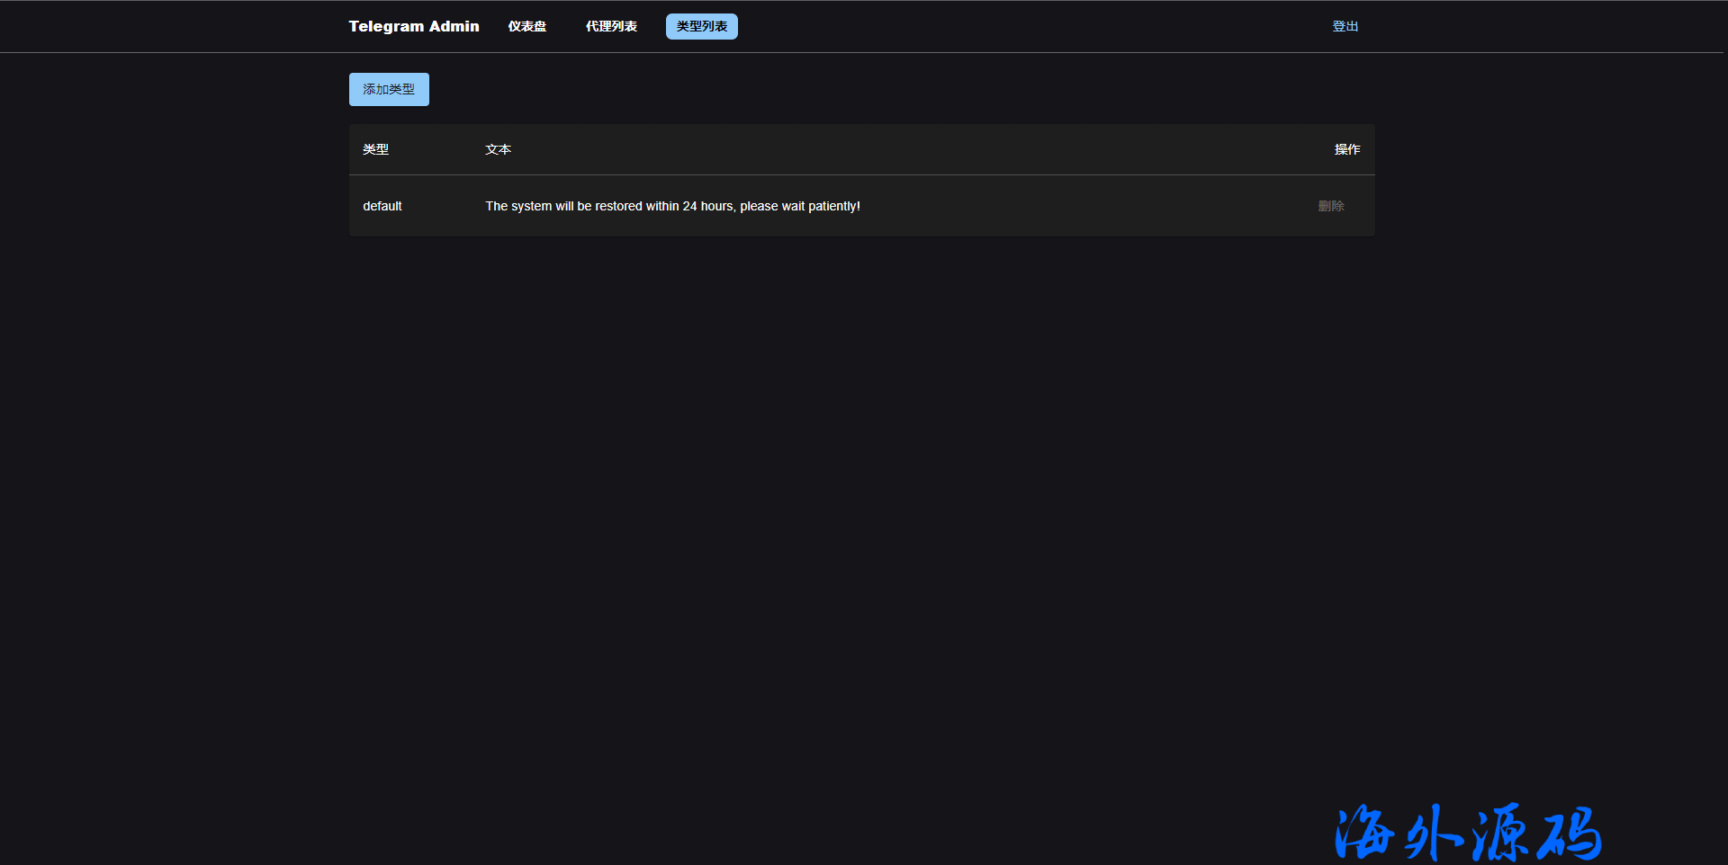Click the 码 character in the watermark
The width and height of the screenshot is (1728, 865).
[1570, 833]
